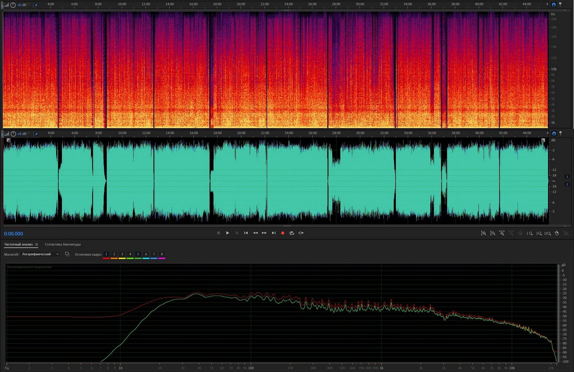
Task: Enable hold frame 8 with magenta underline
Action: tap(162, 254)
